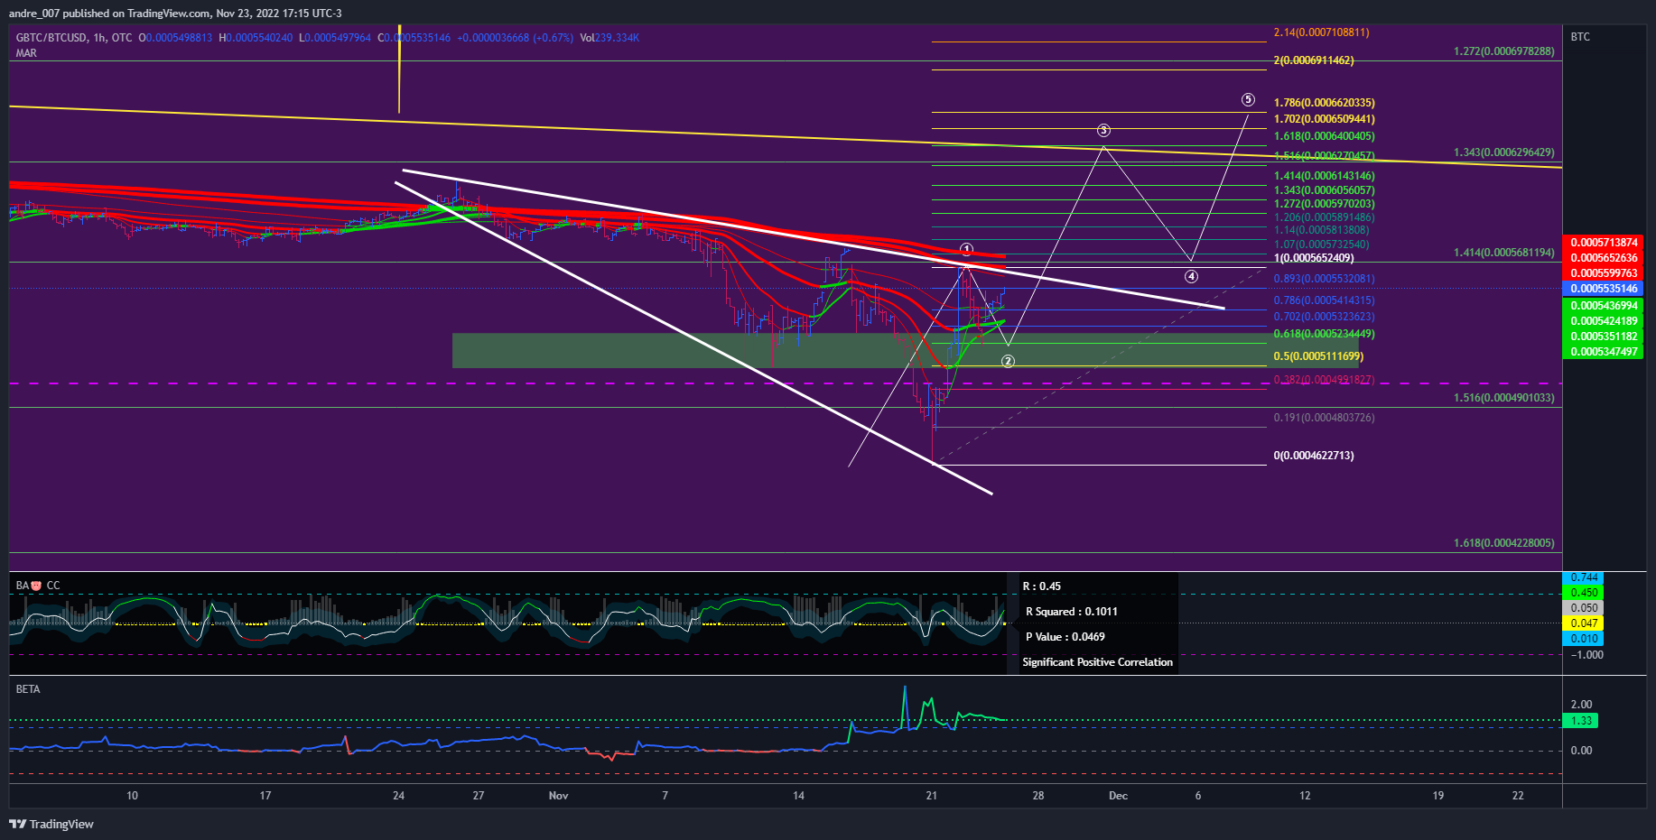Select Elliott wave marker circled 3
This screenshot has width=1656, height=840.
point(1103,130)
